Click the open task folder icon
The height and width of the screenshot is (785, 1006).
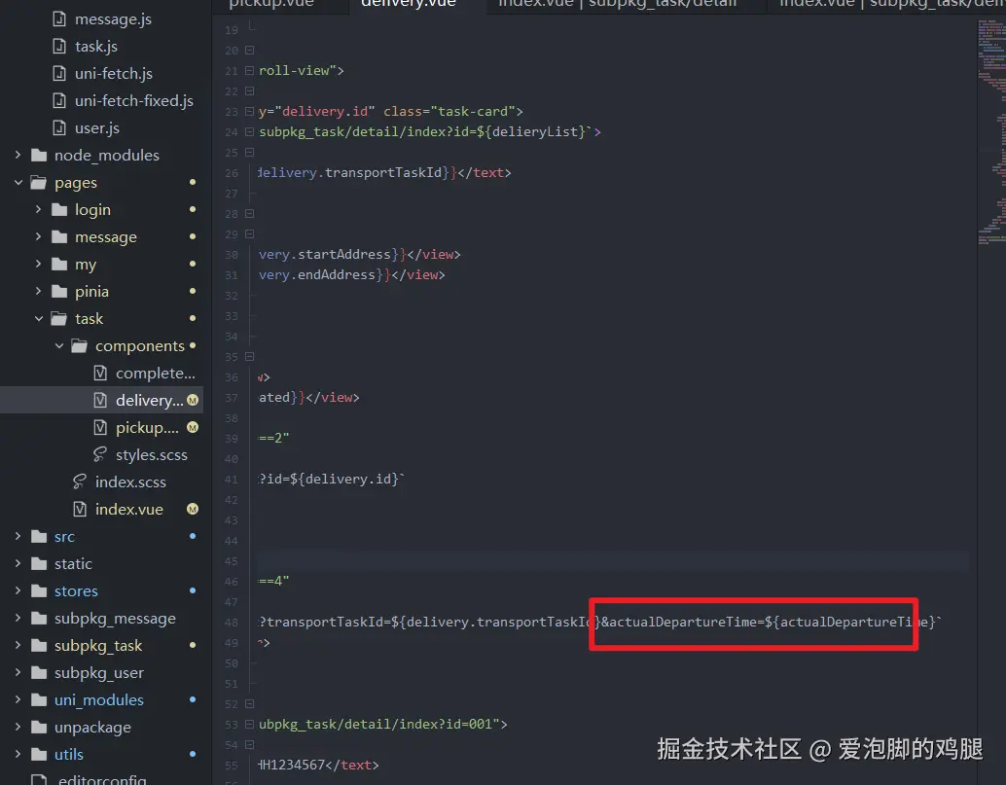59,319
